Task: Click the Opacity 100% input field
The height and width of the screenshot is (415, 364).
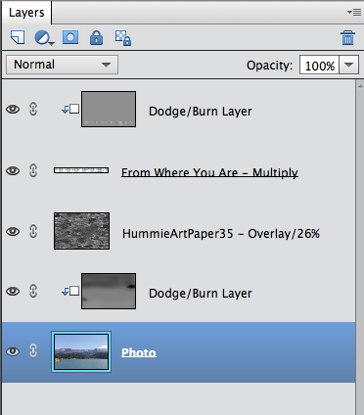Action: pyautogui.click(x=319, y=65)
